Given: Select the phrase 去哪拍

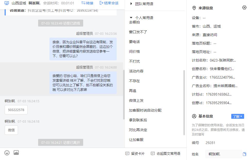Looking at the screenshot, I should (x=134, y=22).
